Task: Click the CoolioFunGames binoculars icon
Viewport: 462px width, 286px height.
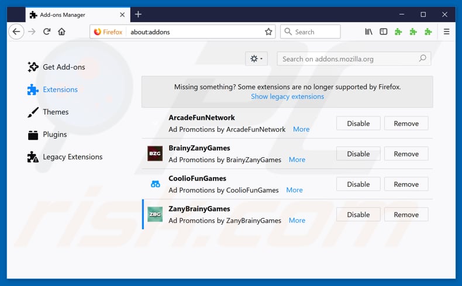Action: click(156, 184)
